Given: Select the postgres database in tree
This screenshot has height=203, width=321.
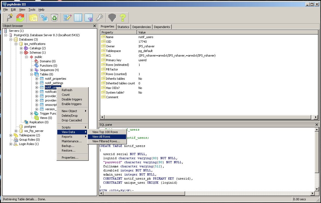Looking at the screenshot, I should pos(30,127).
